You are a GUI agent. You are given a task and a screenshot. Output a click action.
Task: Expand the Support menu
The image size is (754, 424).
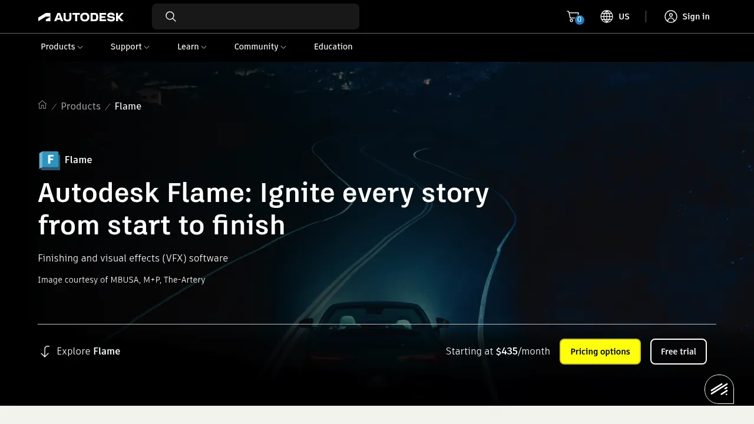pyautogui.click(x=130, y=47)
